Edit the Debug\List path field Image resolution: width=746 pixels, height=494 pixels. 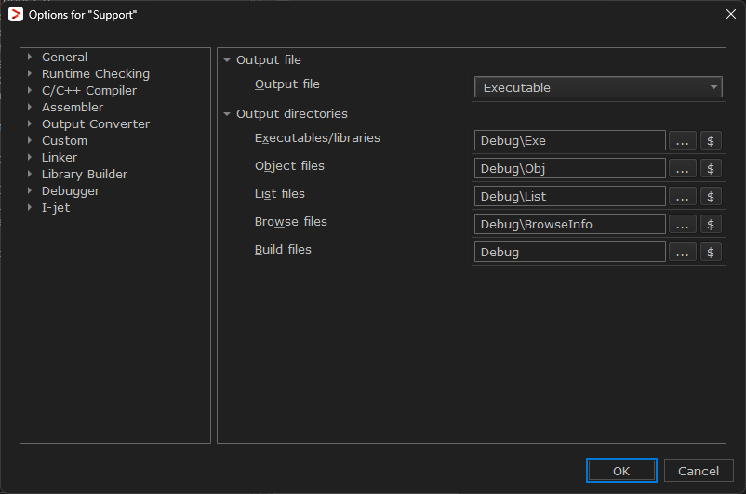[x=570, y=196]
